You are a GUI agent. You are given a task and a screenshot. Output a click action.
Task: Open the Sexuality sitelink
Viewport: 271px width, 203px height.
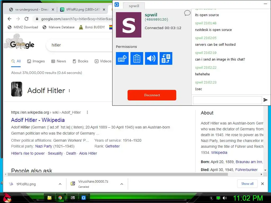(55, 153)
